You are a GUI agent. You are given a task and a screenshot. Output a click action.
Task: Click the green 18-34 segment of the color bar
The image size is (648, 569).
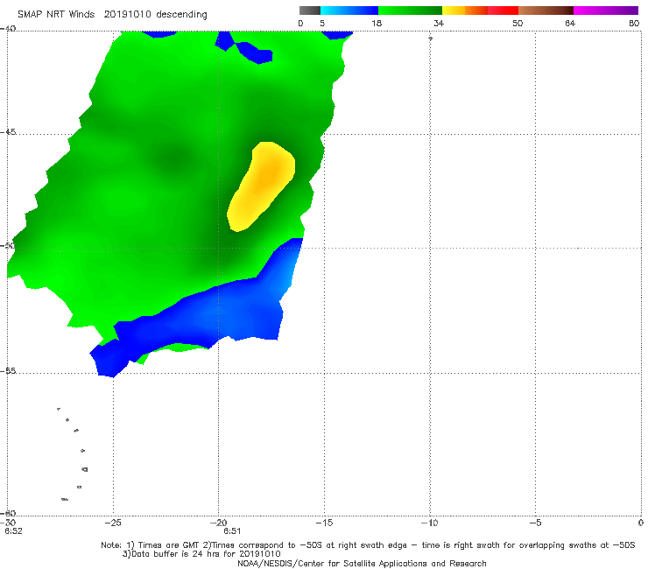coord(410,11)
